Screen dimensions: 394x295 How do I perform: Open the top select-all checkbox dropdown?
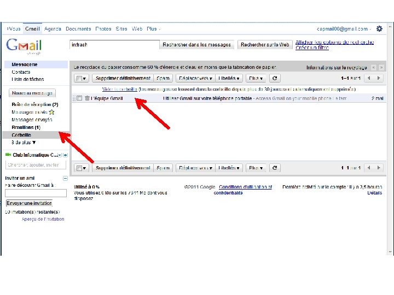coord(82,78)
